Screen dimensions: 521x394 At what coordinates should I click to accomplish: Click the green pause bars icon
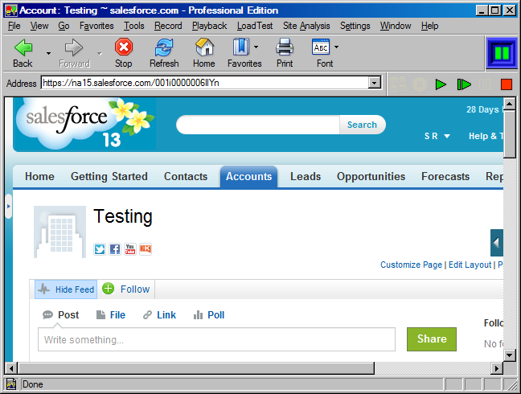point(502,53)
